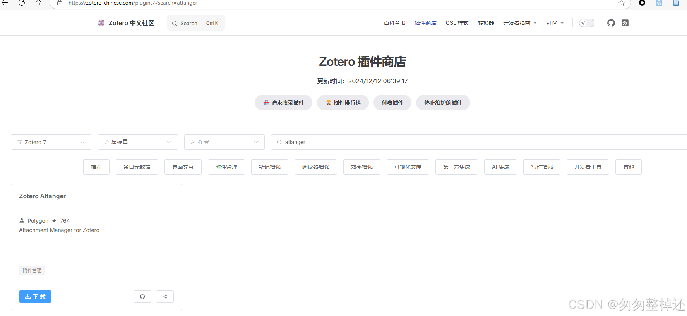Select the 推荐 category tag

tap(96, 167)
